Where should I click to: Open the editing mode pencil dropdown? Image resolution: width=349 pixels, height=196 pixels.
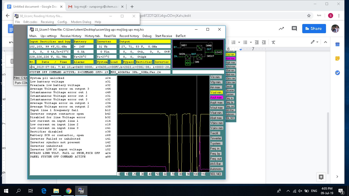(x=315, y=42)
